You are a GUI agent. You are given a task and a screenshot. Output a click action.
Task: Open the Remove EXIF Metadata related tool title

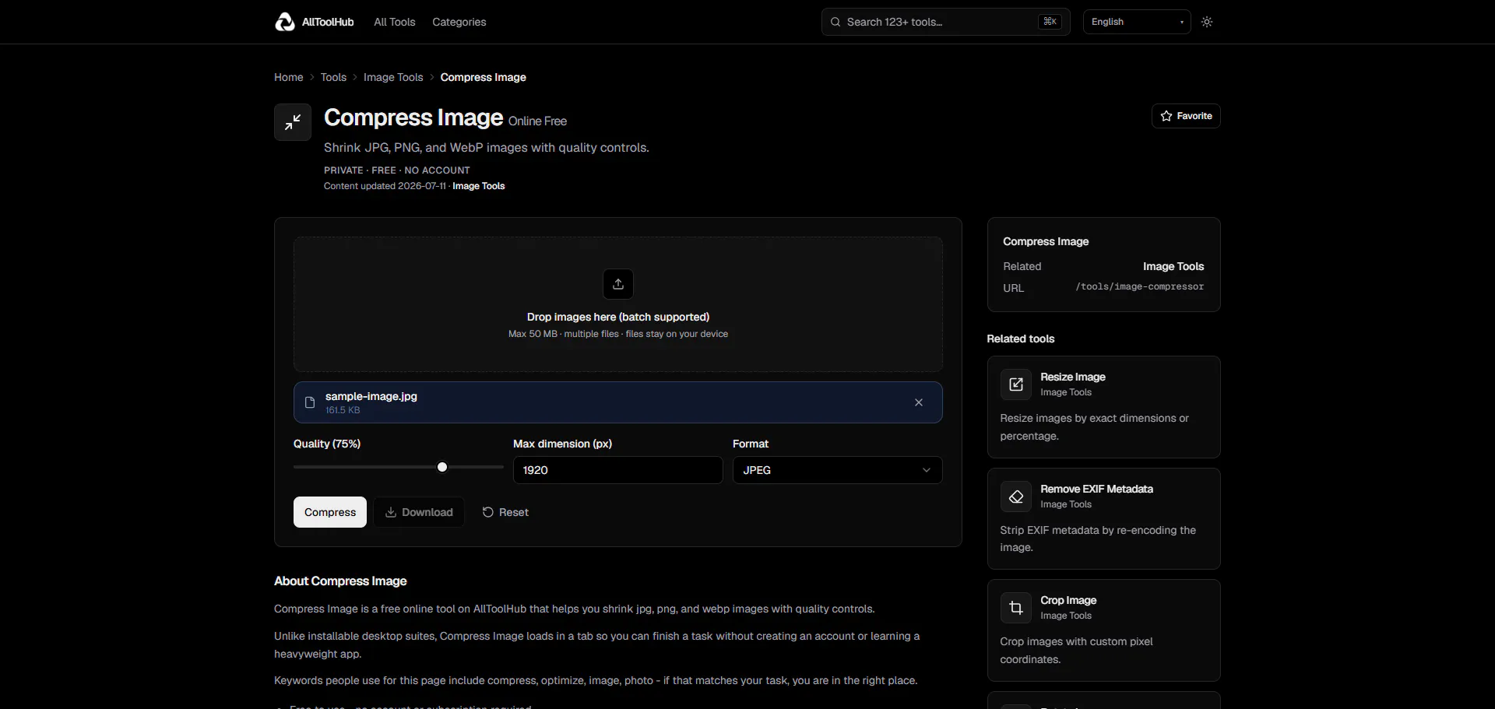pyautogui.click(x=1096, y=489)
